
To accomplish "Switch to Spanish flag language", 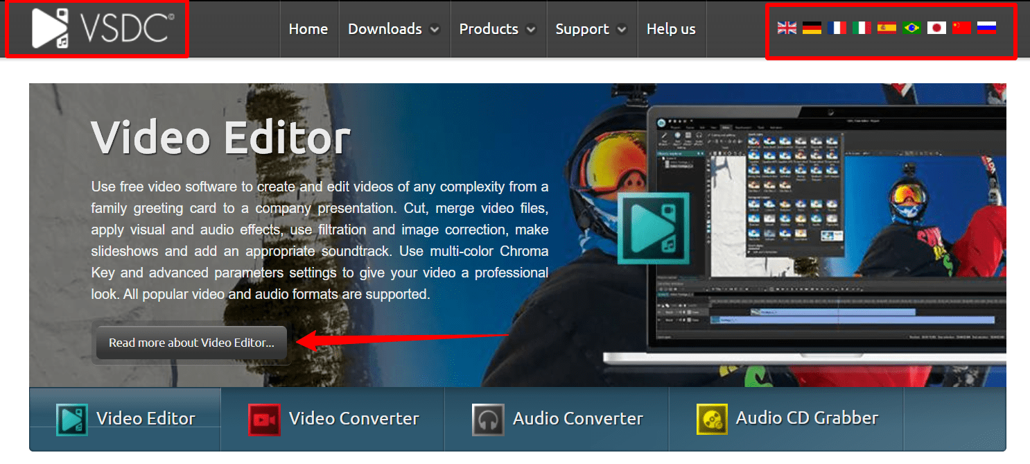I will 887,28.
